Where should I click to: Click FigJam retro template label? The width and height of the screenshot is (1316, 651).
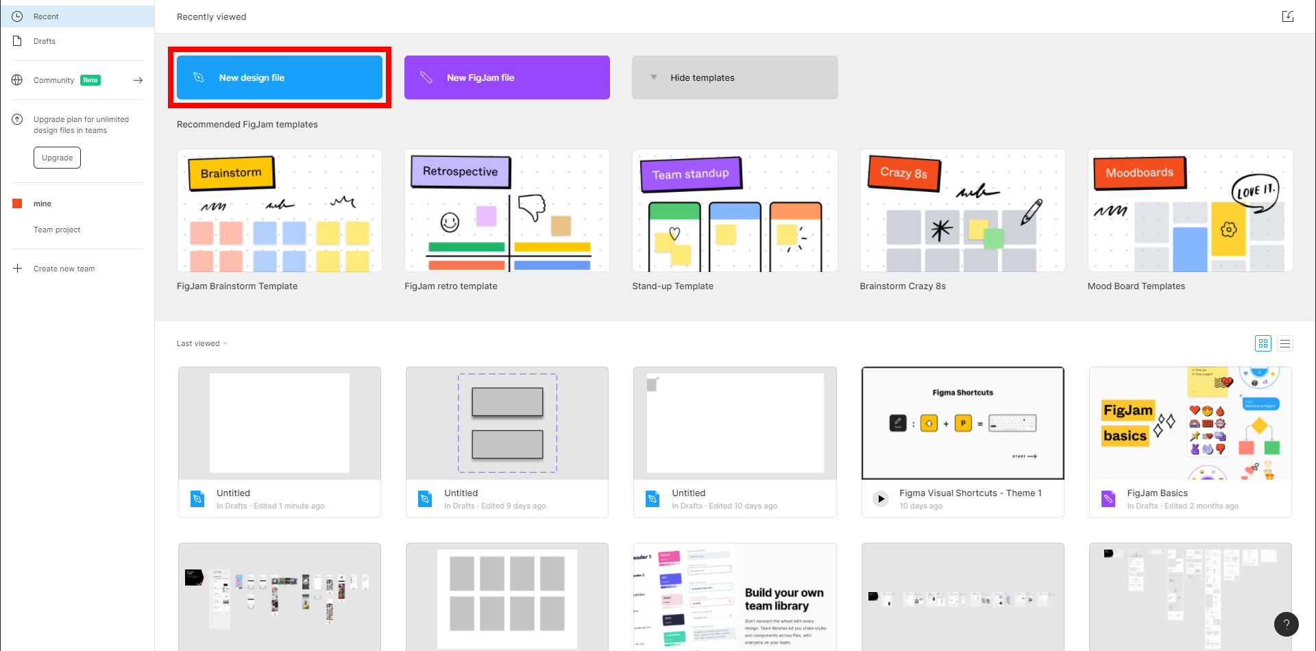pos(451,286)
